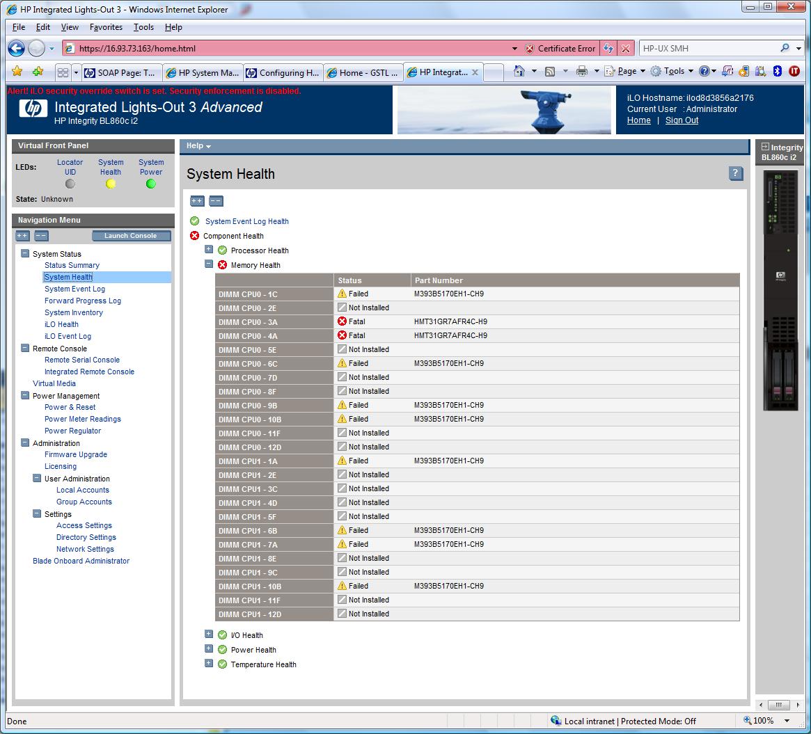Click the Locator UID LED indicator
Image resolution: width=811 pixels, height=734 pixels.
point(70,184)
